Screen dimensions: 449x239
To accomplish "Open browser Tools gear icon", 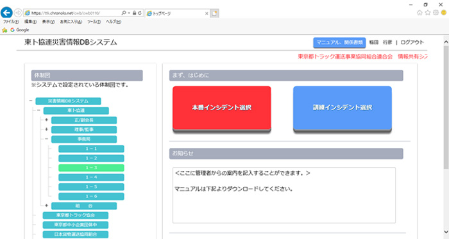I will point(436,13).
